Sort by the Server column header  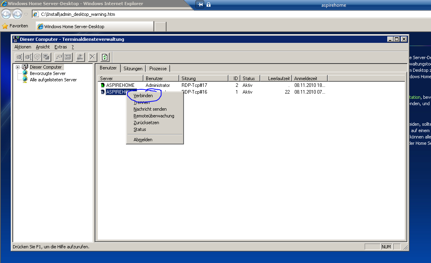[120, 78]
